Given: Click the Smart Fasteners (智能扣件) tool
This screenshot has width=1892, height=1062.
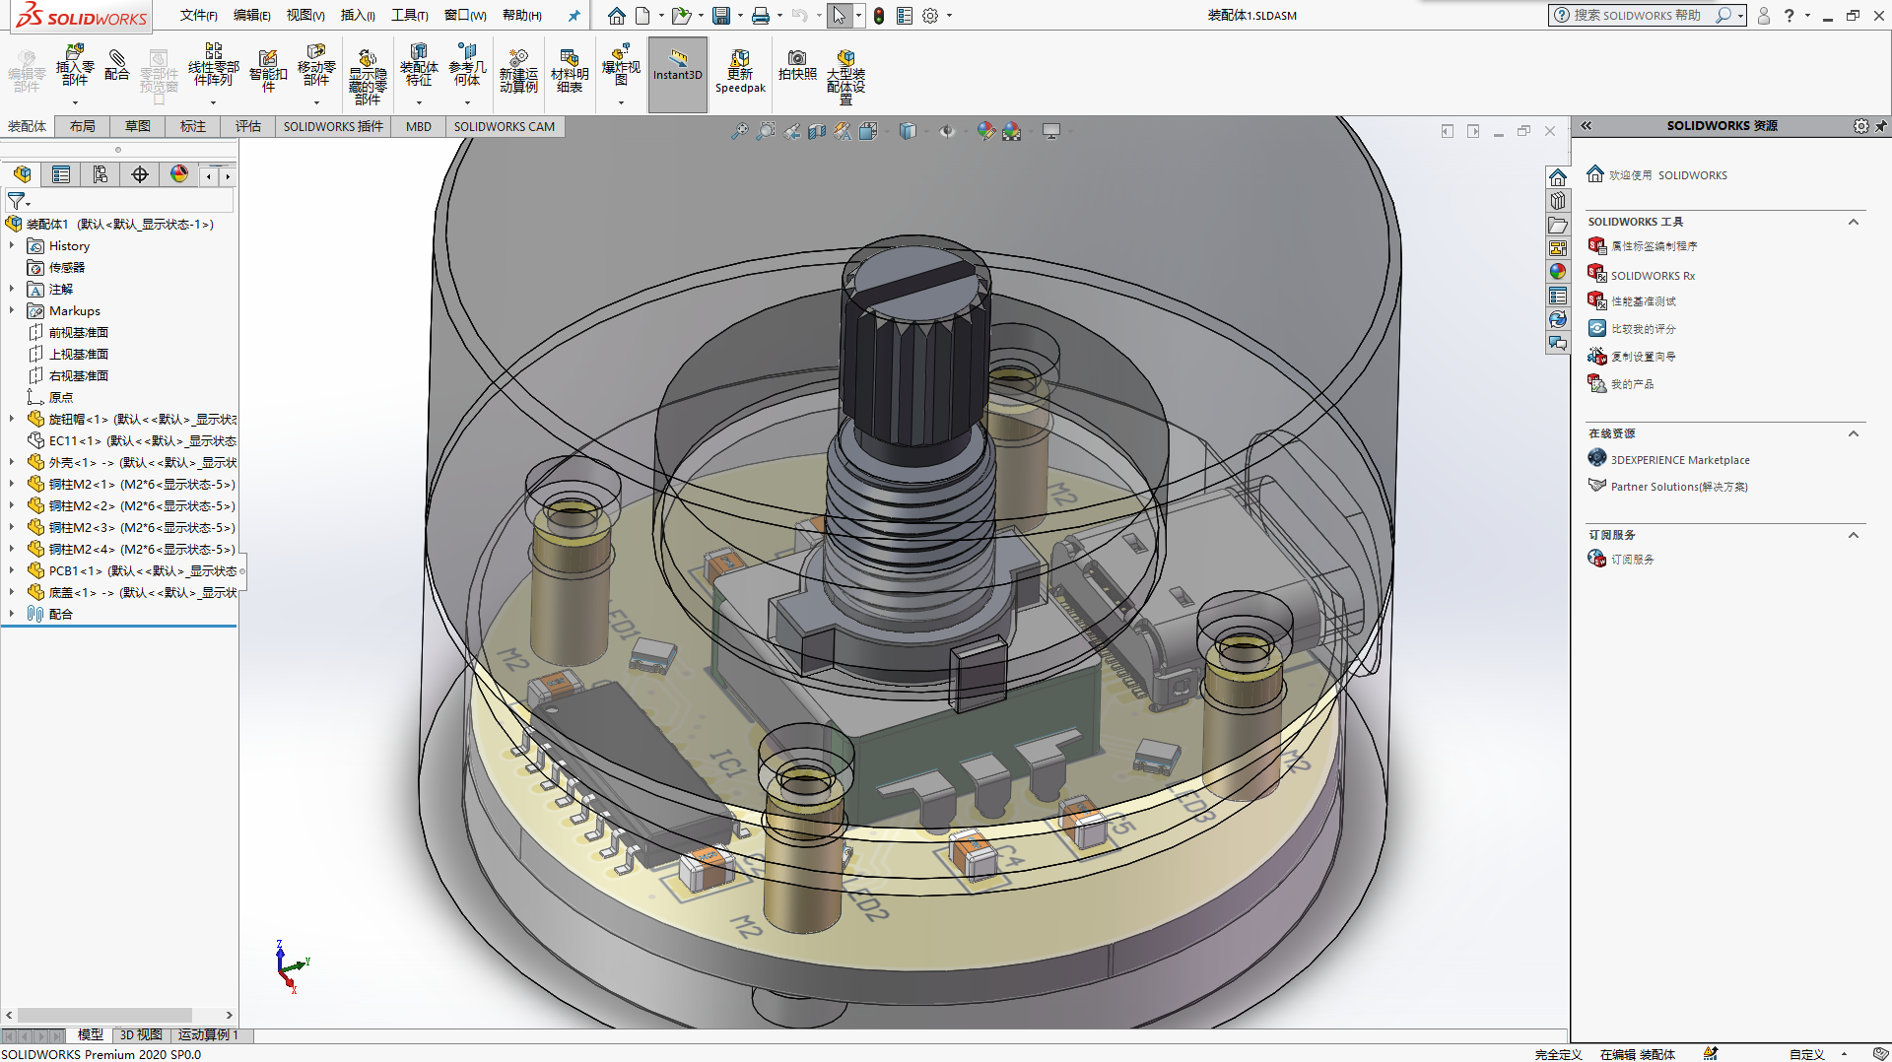Looking at the screenshot, I should click(268, 71).
